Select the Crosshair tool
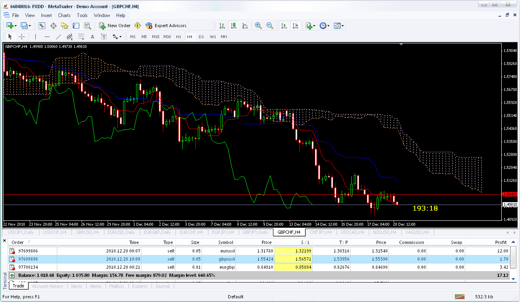 pos(22,37)
